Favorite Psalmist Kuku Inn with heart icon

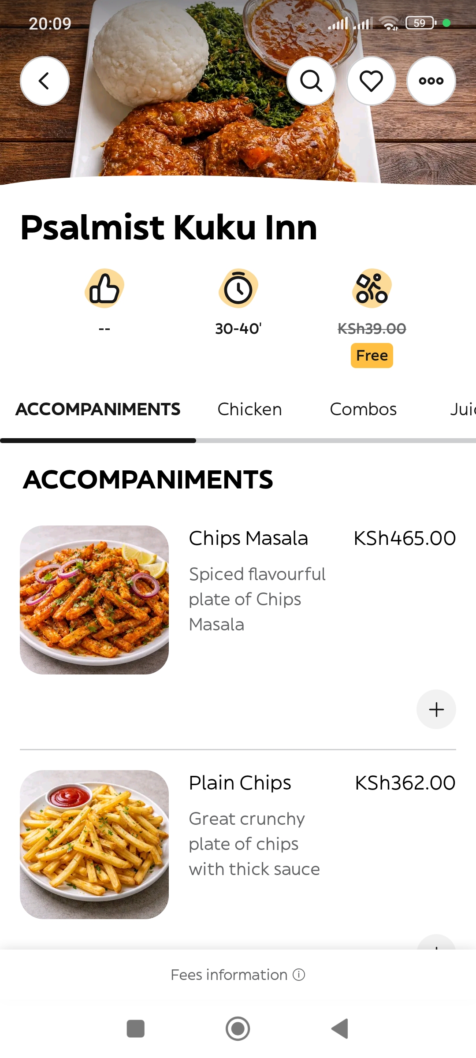click(371, 81)
